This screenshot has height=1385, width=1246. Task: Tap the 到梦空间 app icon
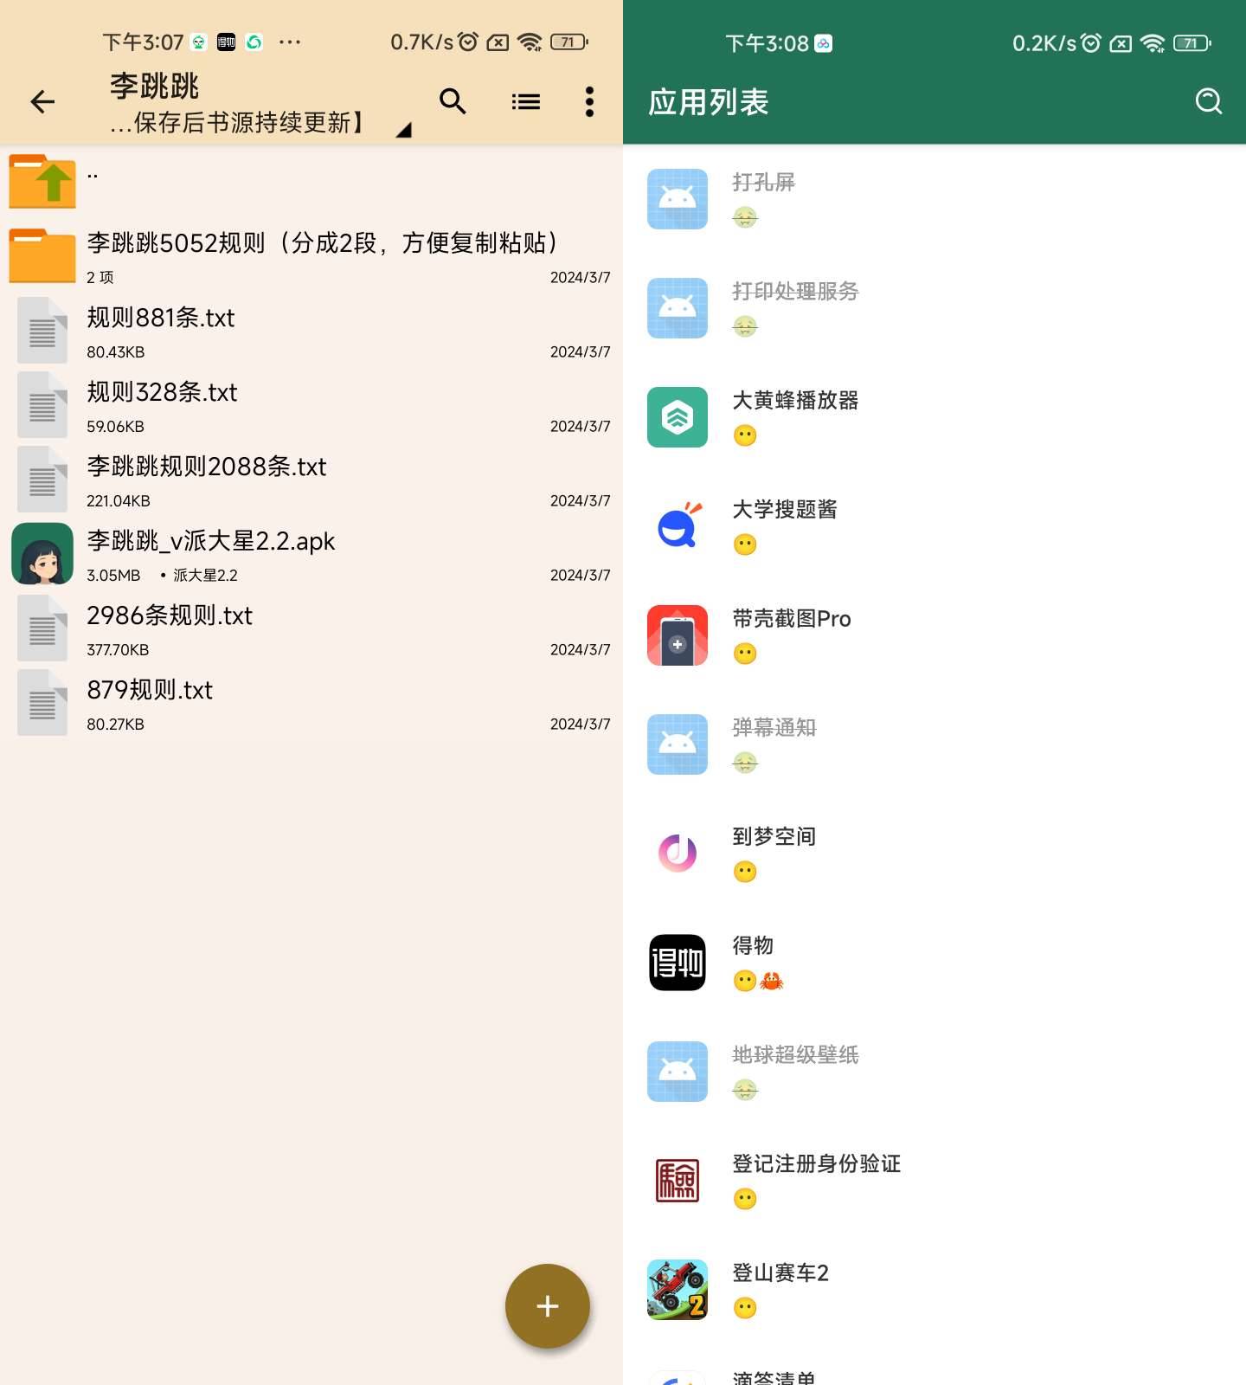click(x=678, y=854)
